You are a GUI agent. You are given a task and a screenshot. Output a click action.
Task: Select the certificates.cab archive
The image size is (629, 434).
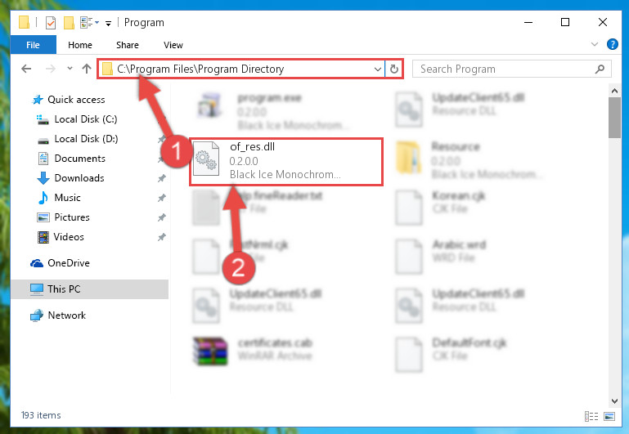click(x=253, y=350)
